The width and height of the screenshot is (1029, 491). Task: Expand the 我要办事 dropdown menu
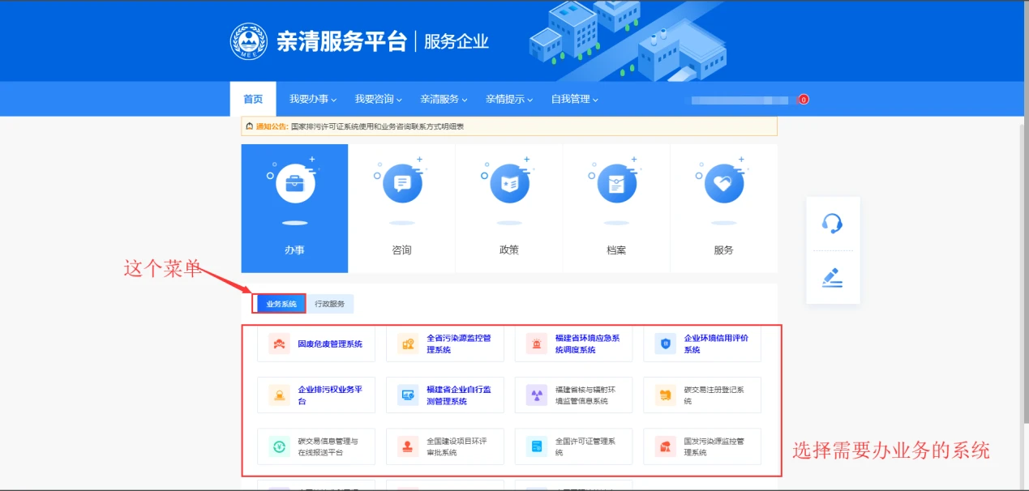click(313, 100)
